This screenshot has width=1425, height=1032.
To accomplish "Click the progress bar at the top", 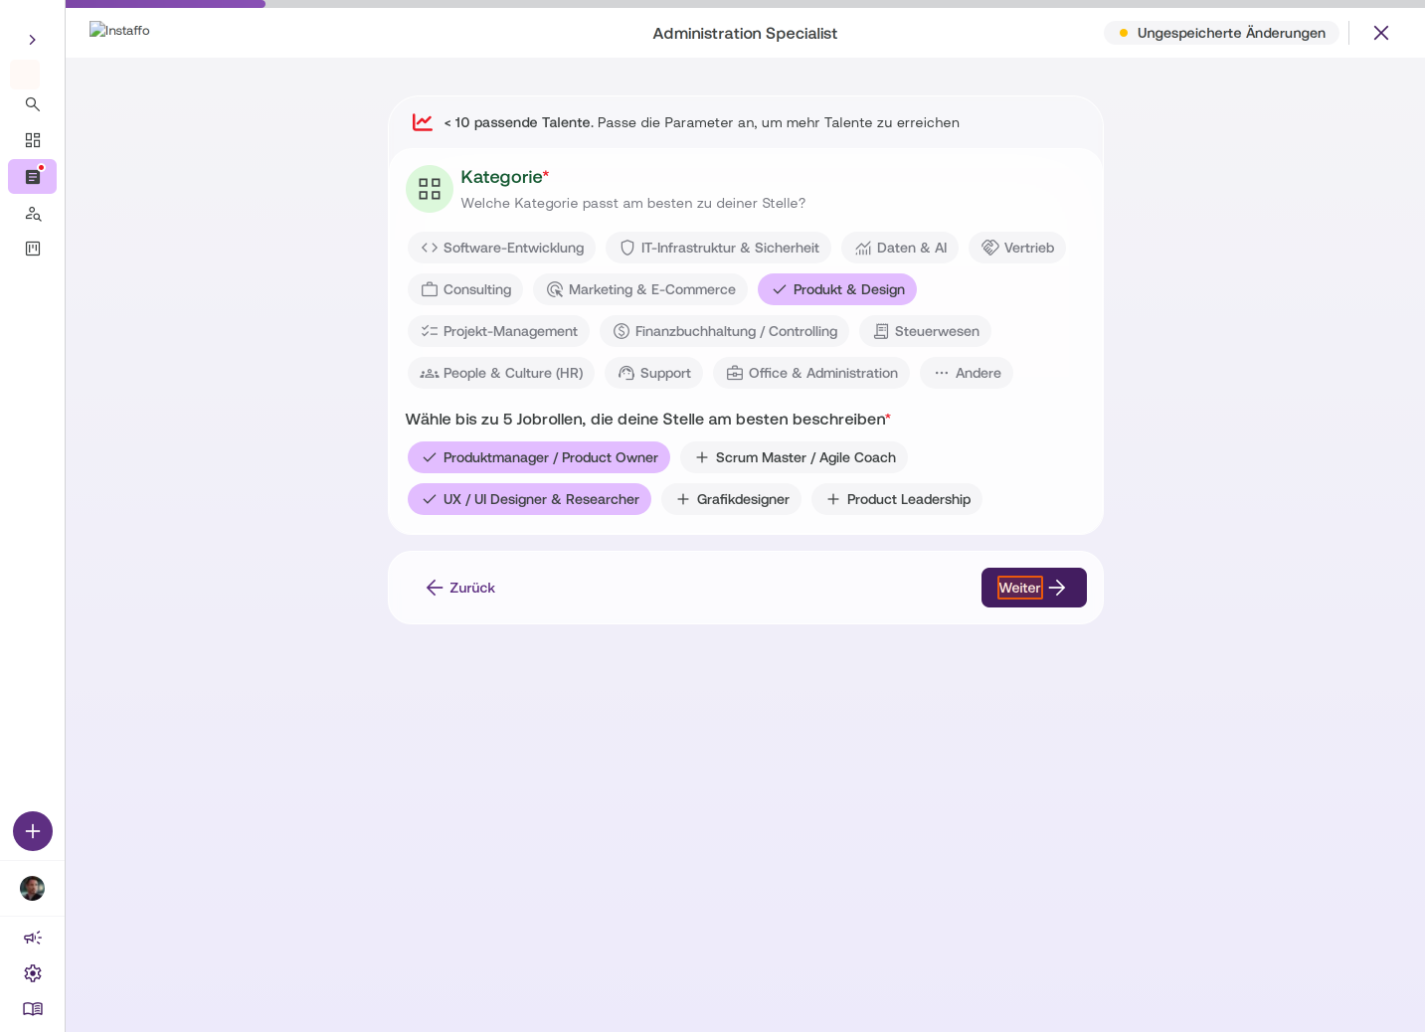I will click(x=745, y=4).
